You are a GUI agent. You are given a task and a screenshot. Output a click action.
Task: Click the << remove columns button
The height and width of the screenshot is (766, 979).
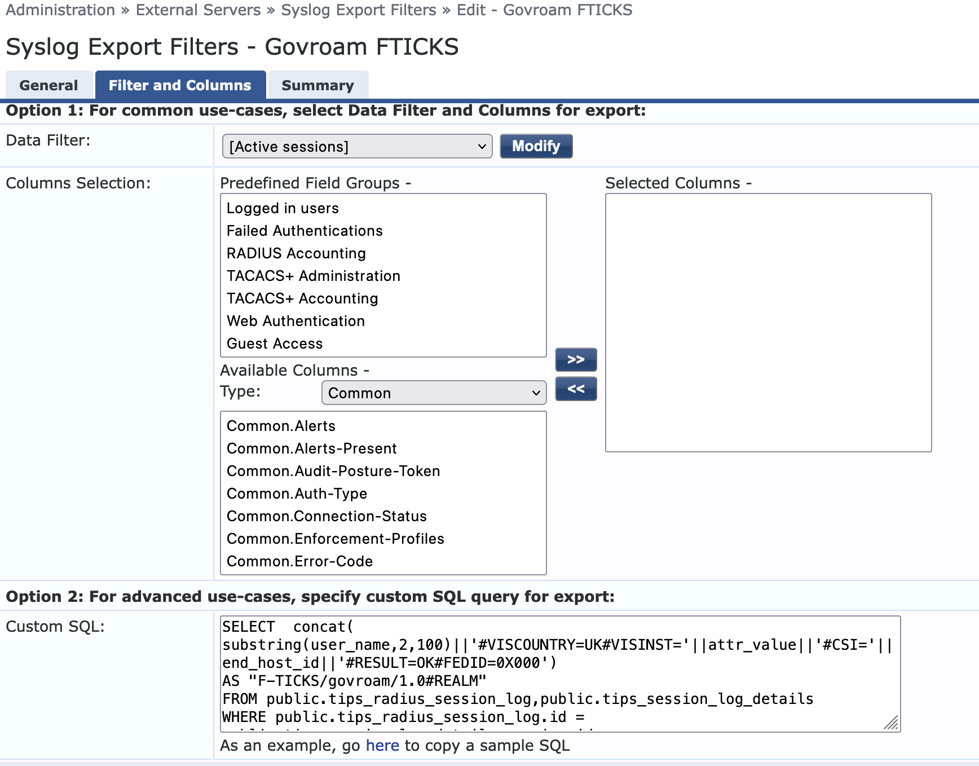(575, 389)
